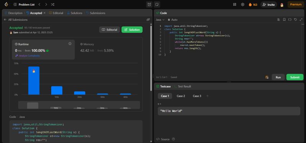Go to the previous problem arrow
306x143 pixels.
39,5
